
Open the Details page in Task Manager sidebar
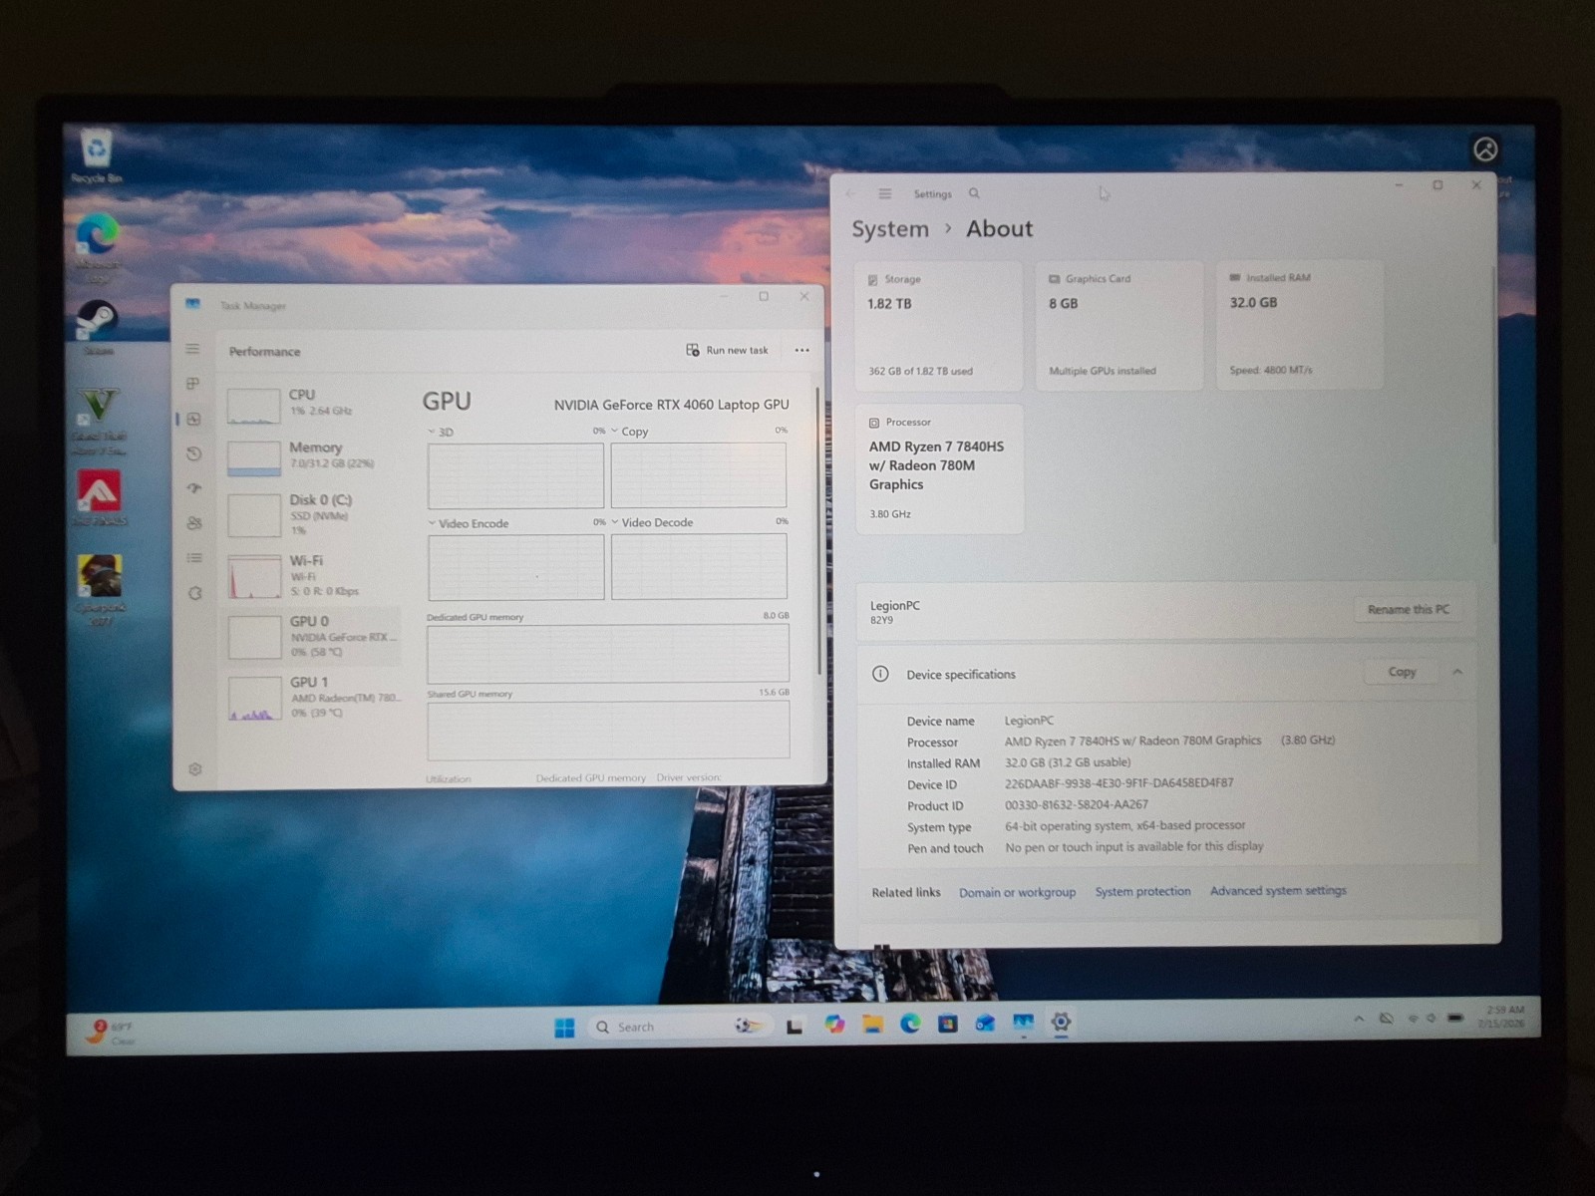(x=193, y=558)
